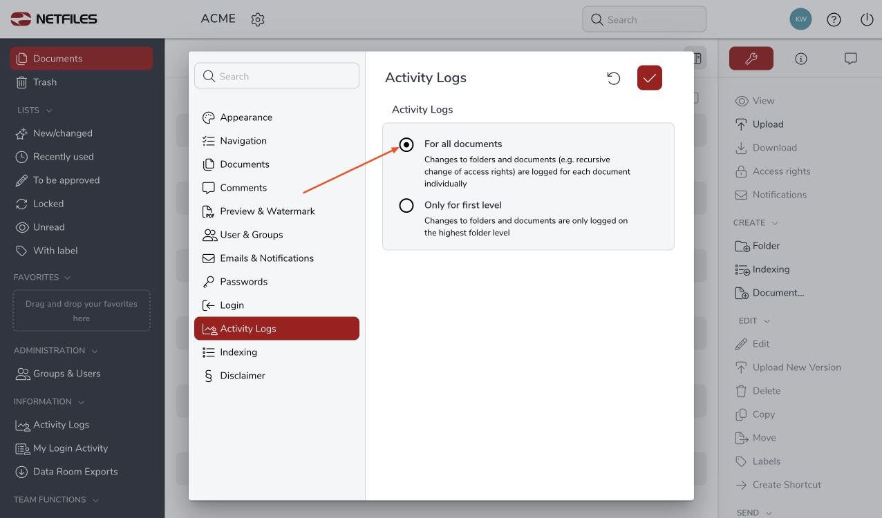The width and height of the screenshot is (882, 518).
Task: Collapse the LISTS section chevron
Action: click(x=49, y=111)
